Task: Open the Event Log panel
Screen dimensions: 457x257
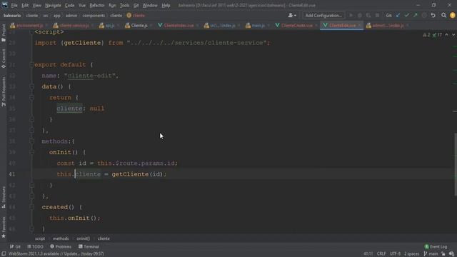Action: tap(436, 246)
